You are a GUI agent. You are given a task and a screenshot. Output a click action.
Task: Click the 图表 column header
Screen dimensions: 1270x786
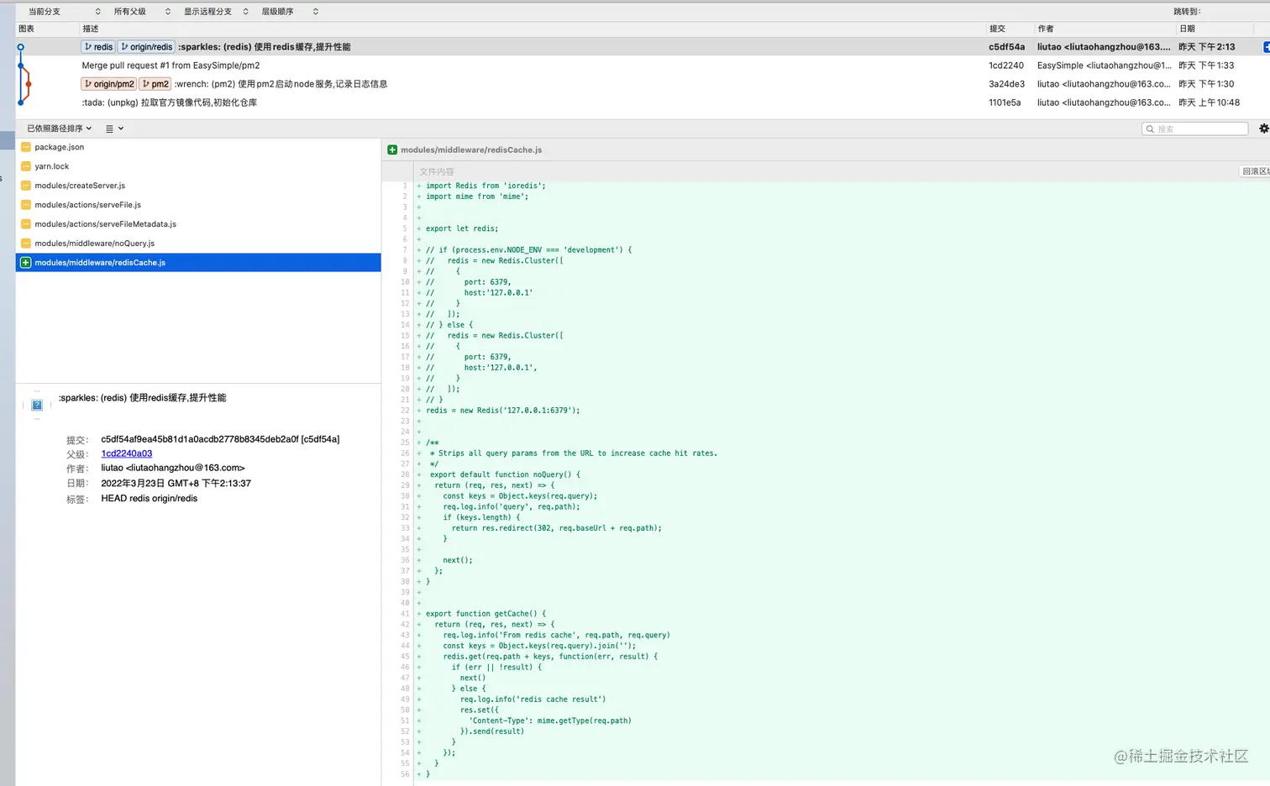[27, 29]
